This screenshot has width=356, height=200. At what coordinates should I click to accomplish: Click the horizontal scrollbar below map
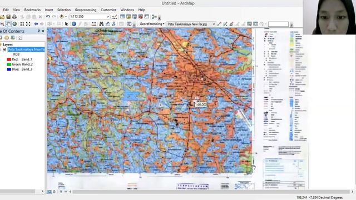[x=211, y=192]
